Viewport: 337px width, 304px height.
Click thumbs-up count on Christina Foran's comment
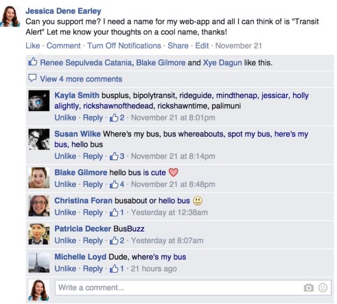click(117, 212)
